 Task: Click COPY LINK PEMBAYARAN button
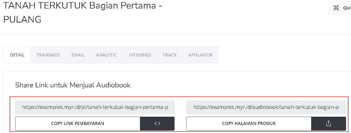pyautogui.click(x=78, y=123)
